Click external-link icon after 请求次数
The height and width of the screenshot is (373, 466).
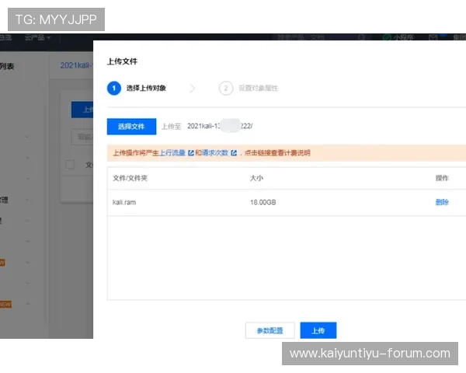coord(234,153)
